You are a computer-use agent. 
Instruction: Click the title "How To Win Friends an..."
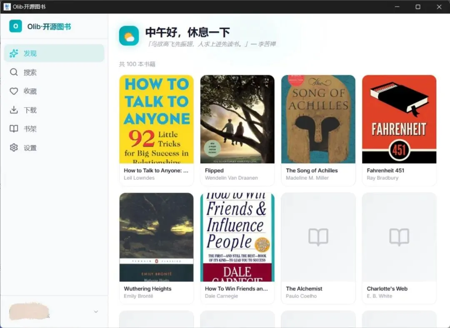coord(236,289)
